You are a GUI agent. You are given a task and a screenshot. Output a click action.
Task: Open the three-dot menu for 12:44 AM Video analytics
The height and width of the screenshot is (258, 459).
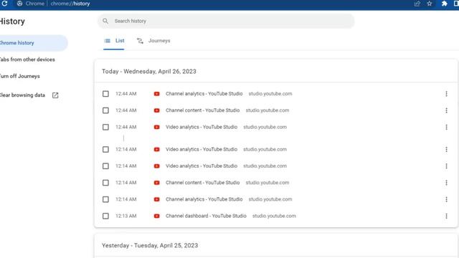coord(446,127)
